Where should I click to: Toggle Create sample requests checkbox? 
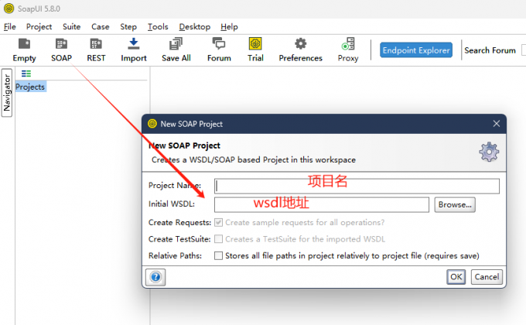218,222
